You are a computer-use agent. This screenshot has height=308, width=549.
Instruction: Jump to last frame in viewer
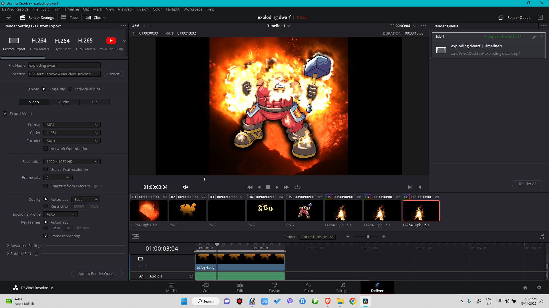click(x=287, y=187)
